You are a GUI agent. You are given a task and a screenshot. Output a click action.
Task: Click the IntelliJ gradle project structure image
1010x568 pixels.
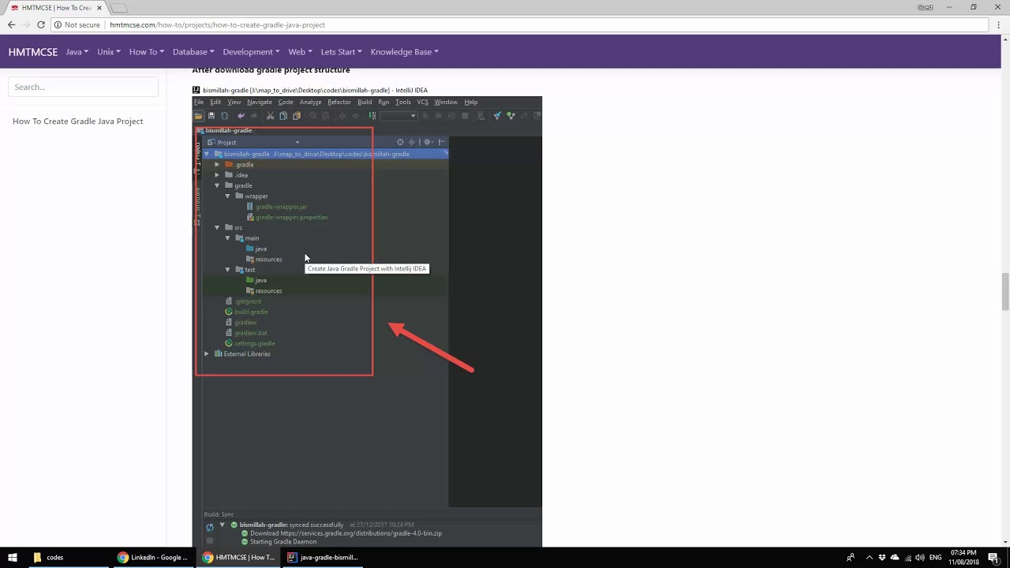click(367, 316)
